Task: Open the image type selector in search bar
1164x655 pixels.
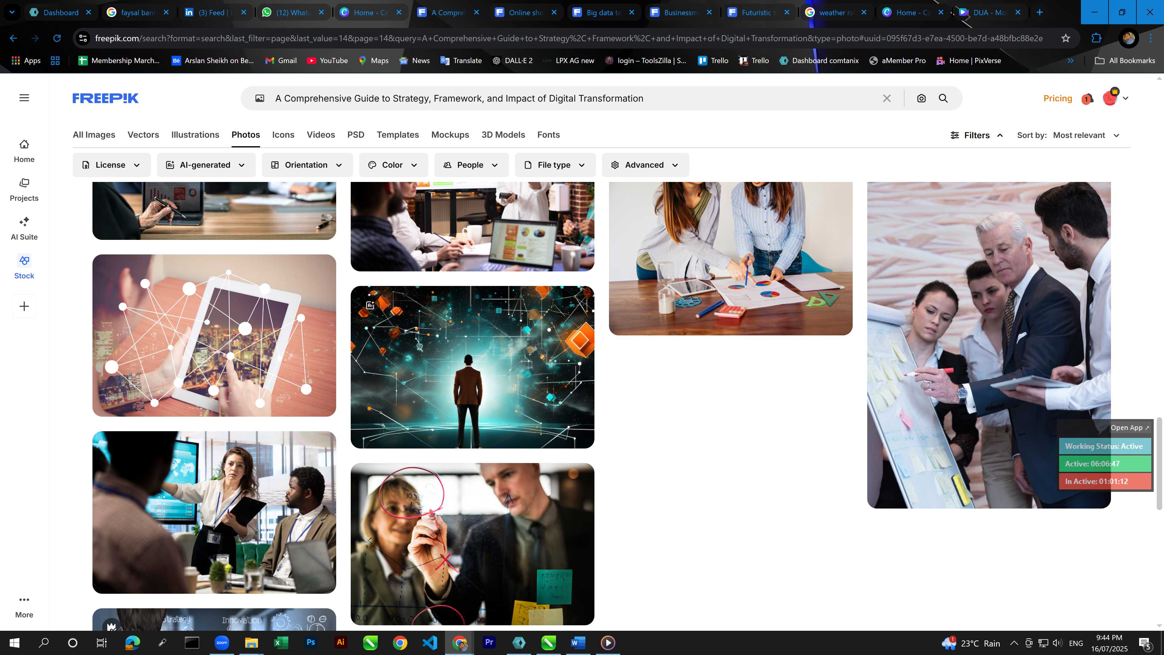Action: point(260,98)
